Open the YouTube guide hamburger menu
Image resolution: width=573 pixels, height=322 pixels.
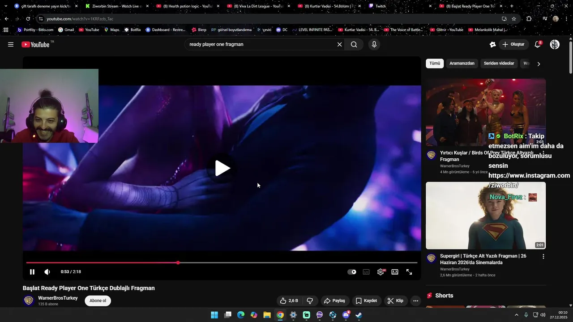tap(11, 44)
